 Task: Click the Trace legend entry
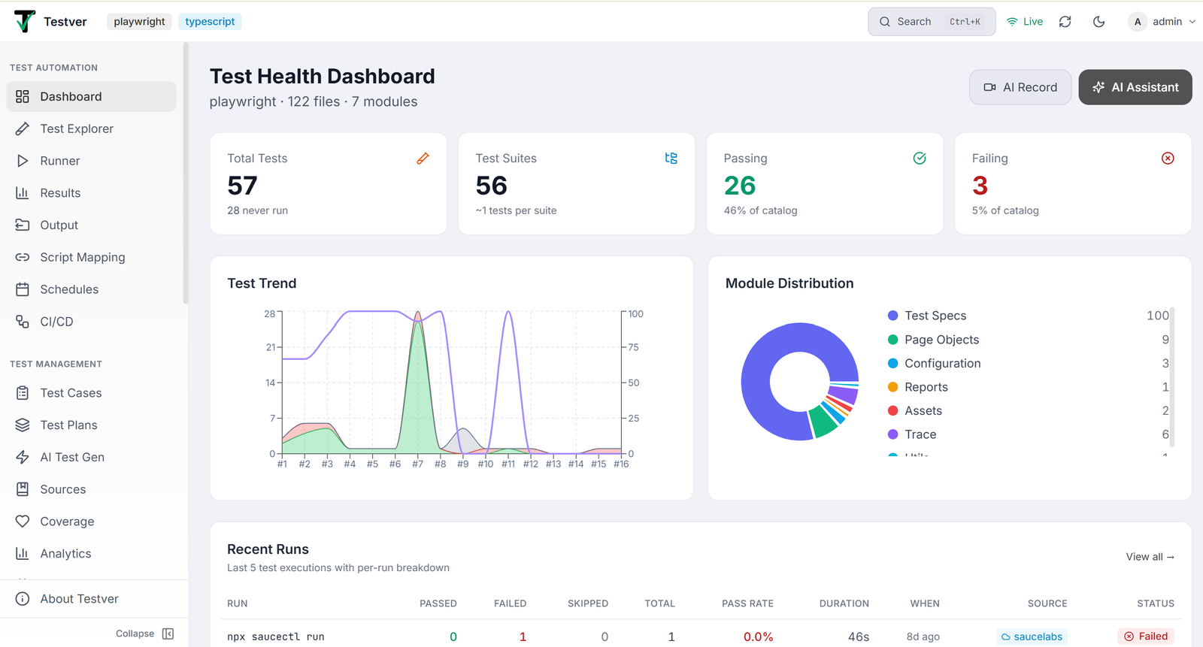[x=1028, y=434]
